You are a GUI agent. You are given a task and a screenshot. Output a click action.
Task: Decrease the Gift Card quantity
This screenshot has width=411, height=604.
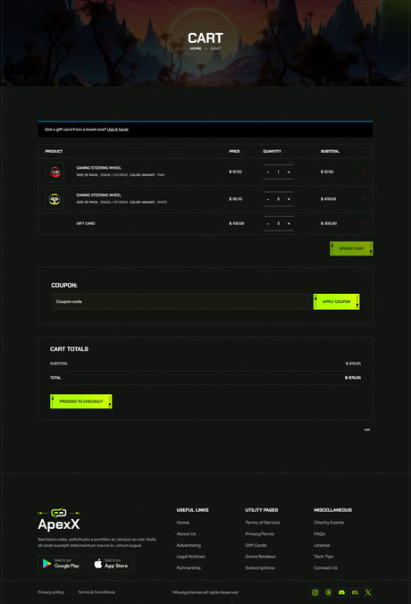point(268,223)
